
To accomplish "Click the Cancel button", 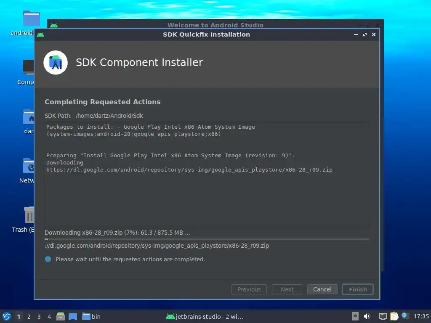I will tap(322, 289).
